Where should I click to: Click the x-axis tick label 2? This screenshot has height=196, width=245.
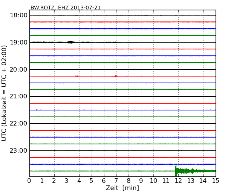click(54, 181)
